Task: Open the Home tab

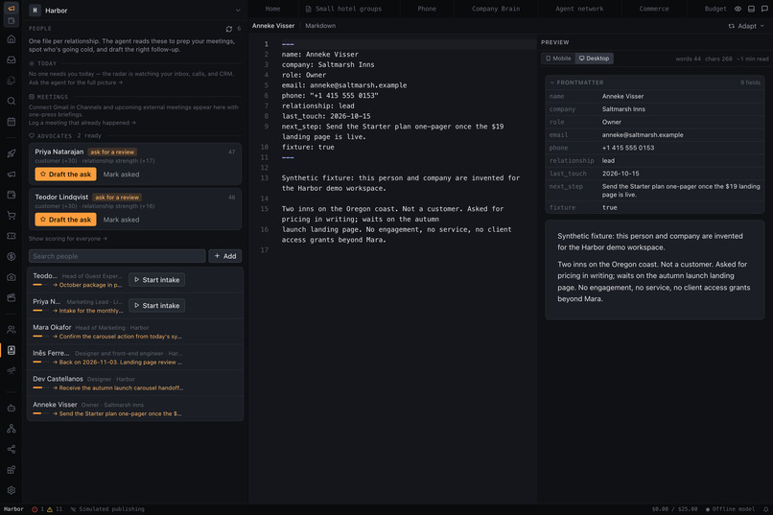Action: 272,9
